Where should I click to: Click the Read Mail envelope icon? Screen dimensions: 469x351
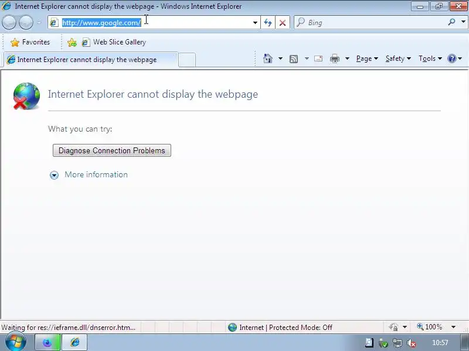click(x=318, y=58)
